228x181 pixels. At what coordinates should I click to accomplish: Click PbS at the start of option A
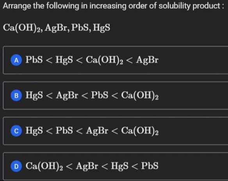(x=34, y=59)
